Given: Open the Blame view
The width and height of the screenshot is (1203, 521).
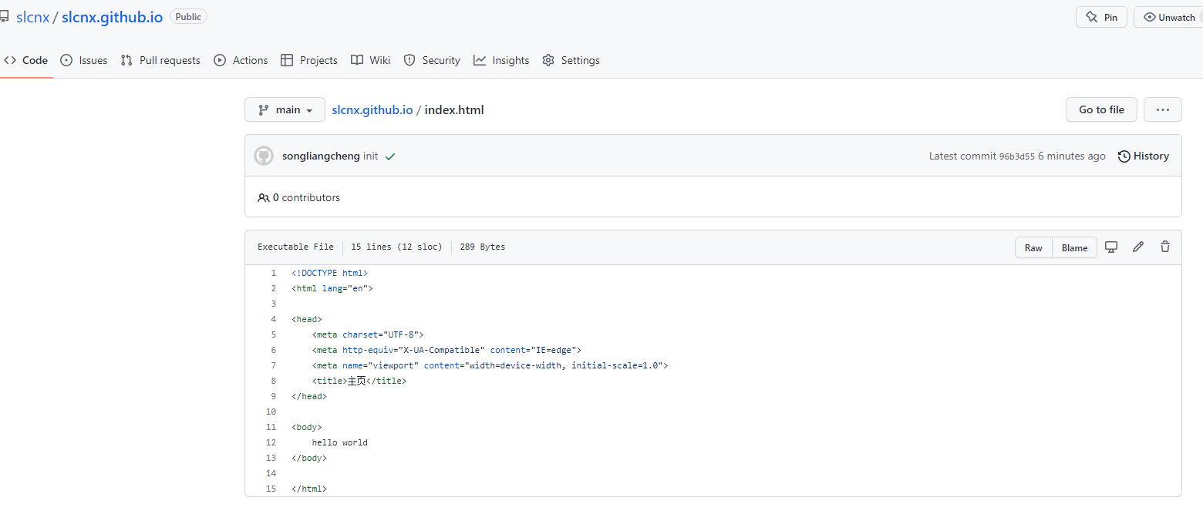Looking at the screenshot, I should click(x=1074, y=247).
